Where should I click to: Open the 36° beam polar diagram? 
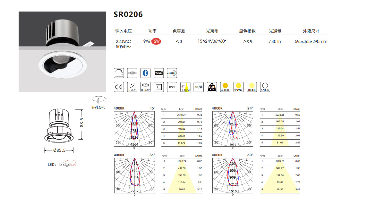[134, 175]
